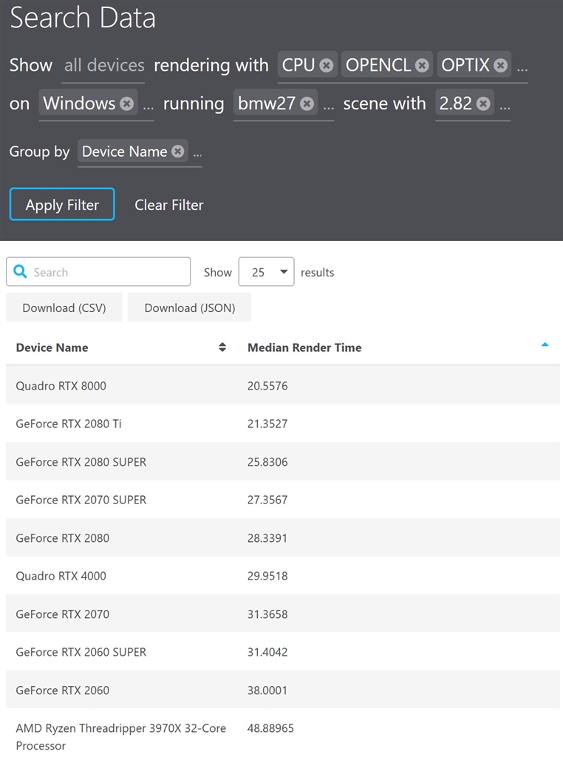
Task: Remove the 2.82 version filter tag
Action: [483, 104]
